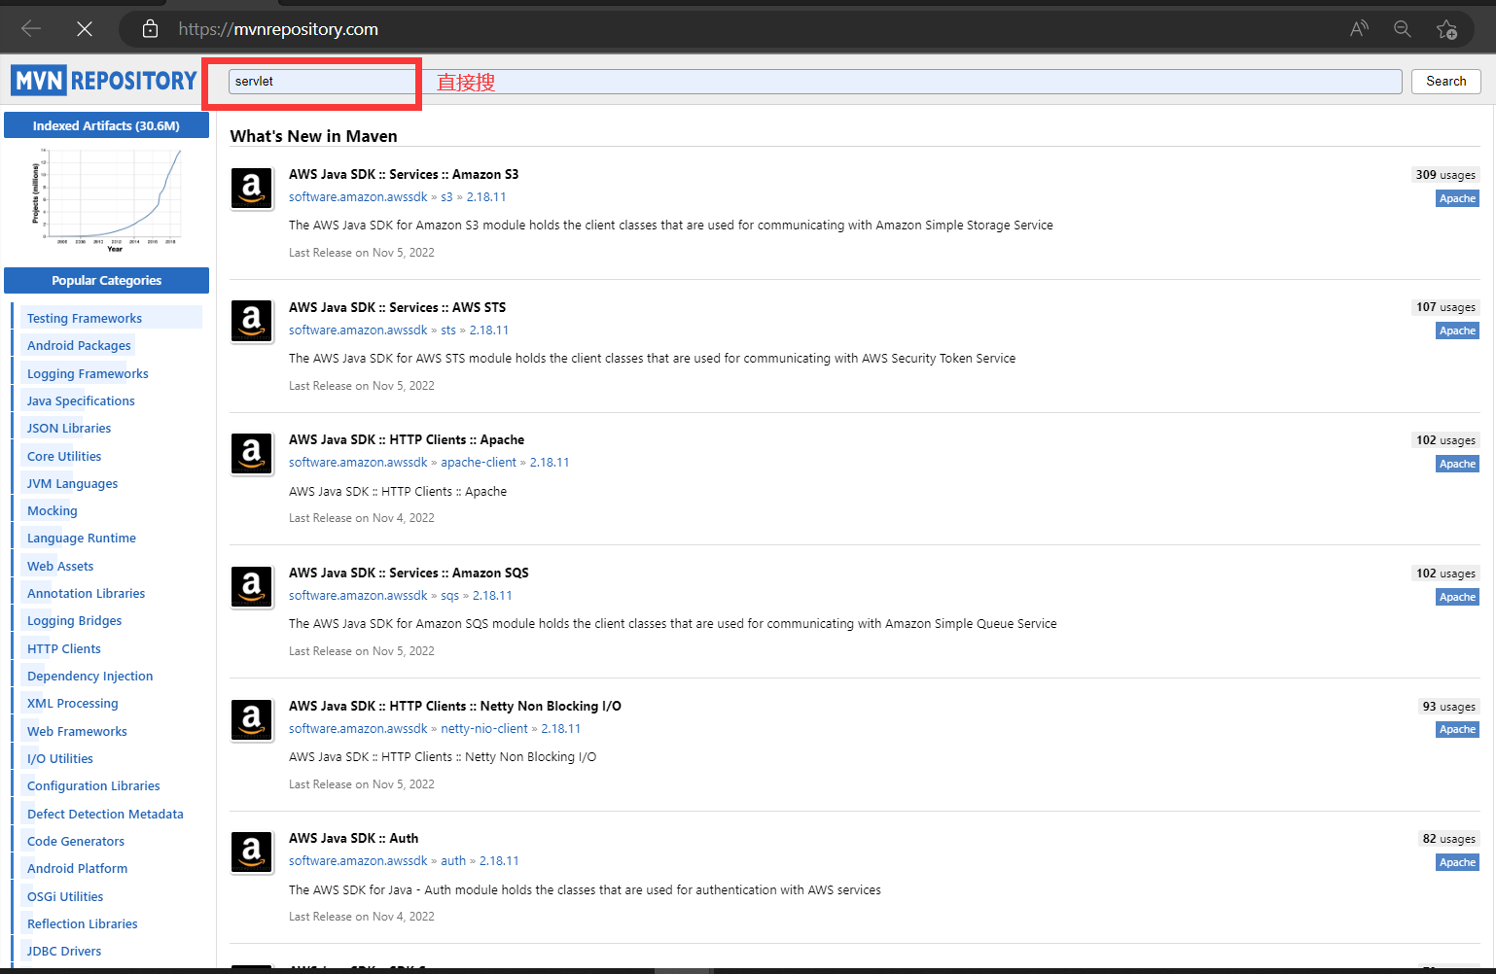Focus the search box containing servlet
The image size is (1496, 974).
(815, 82)
